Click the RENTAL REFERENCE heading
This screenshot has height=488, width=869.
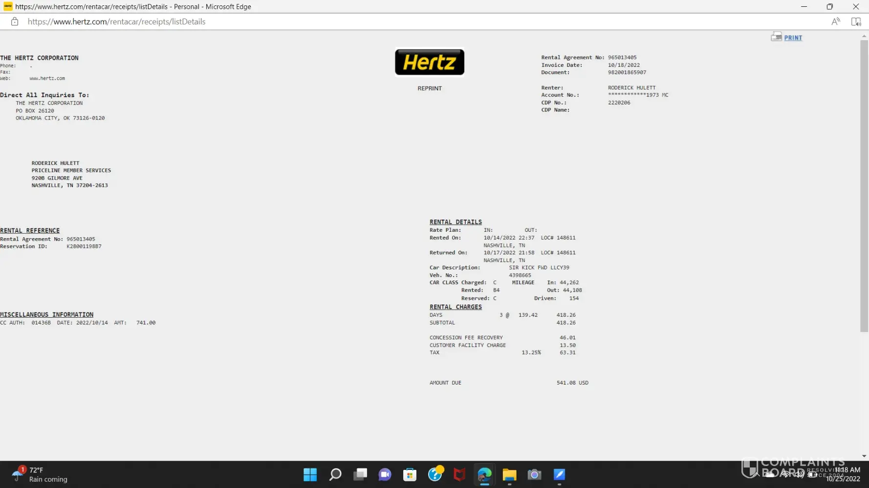point(30,231)
